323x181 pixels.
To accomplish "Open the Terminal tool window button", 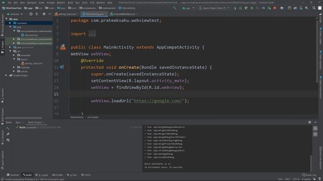I will tap(13, 175).
